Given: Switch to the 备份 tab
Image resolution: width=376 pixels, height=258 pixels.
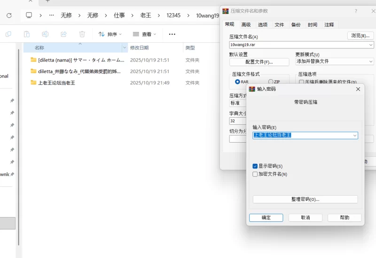Looking at the screenshot, I should point(296,25).
